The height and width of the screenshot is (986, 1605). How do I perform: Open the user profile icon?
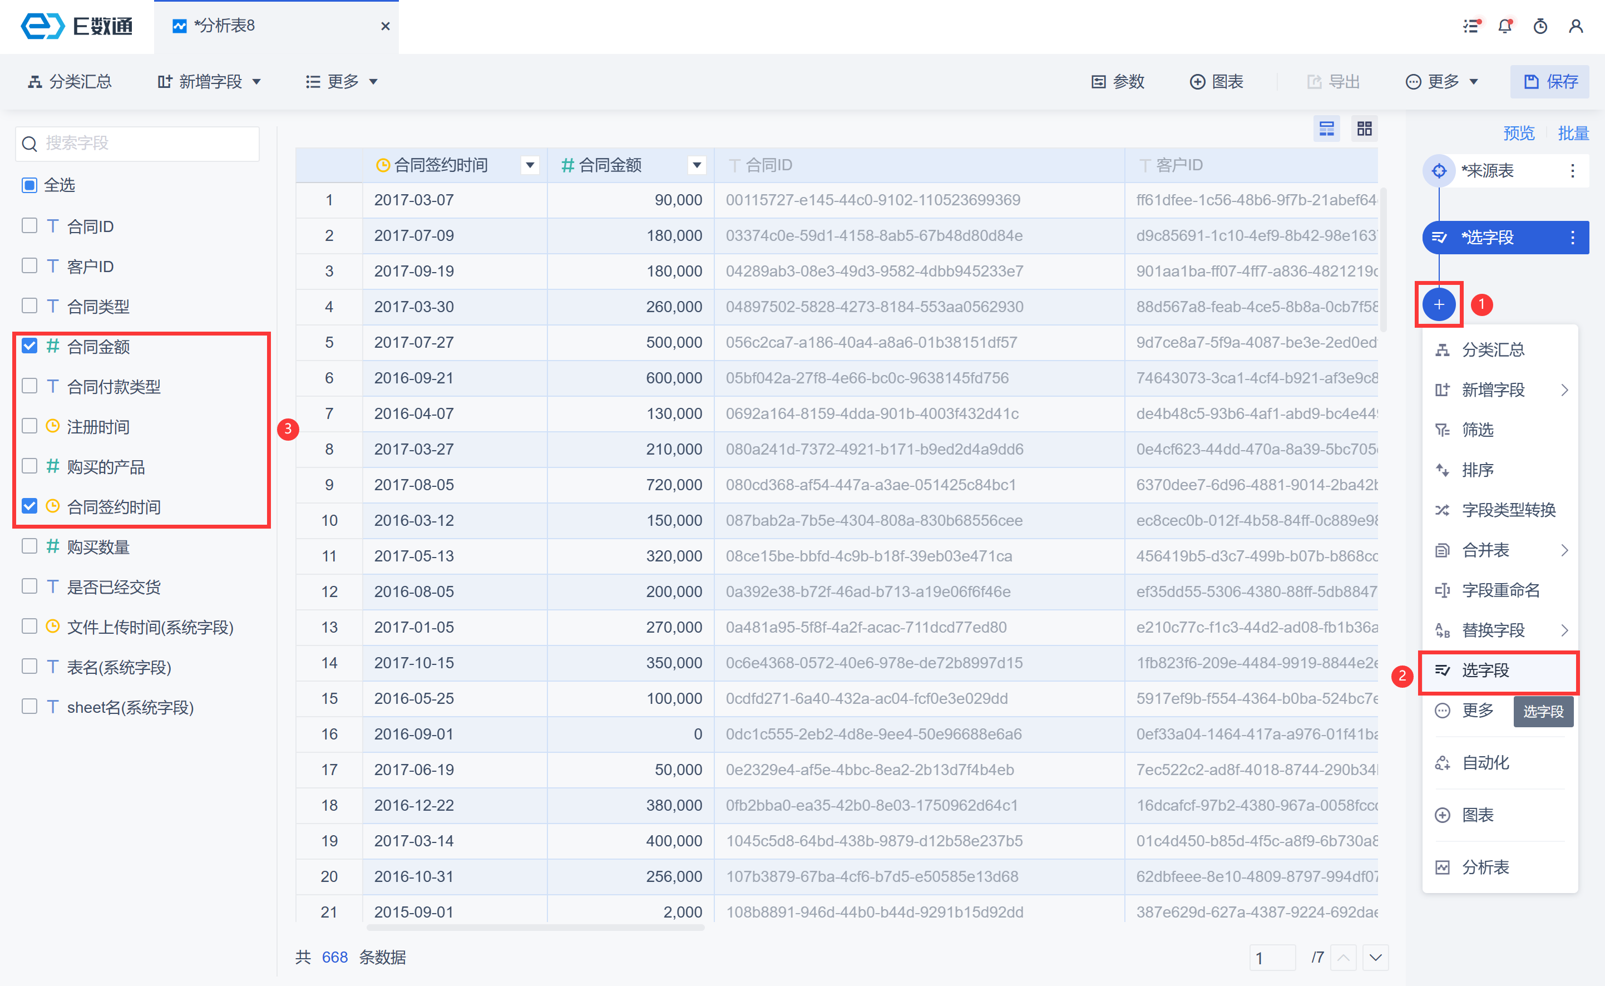(1576, 26)
